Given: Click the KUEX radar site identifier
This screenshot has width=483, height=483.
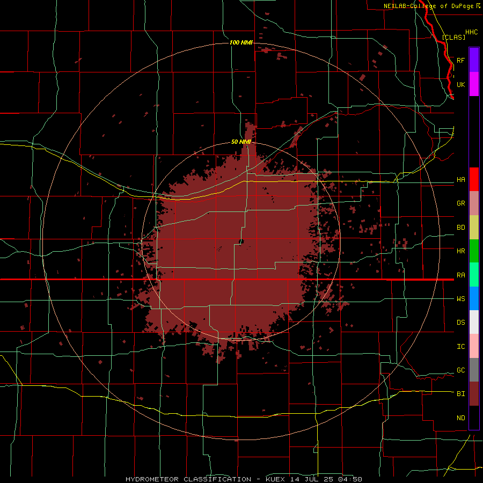Looking at the screenshot, I should (x=275, y=479).
